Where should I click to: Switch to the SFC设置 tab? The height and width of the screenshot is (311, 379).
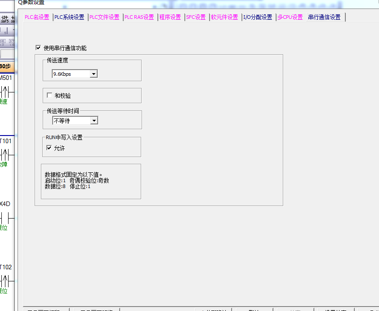pos(196,18)
